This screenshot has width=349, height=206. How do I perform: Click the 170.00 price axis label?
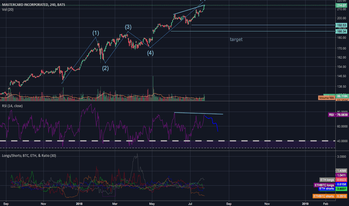pyautogui.click(x=342, y=48)
